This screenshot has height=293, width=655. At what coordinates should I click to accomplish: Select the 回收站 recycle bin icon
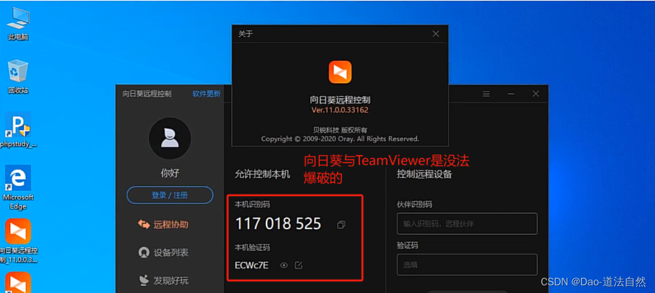pyautogui.click(x=18, y=77)
